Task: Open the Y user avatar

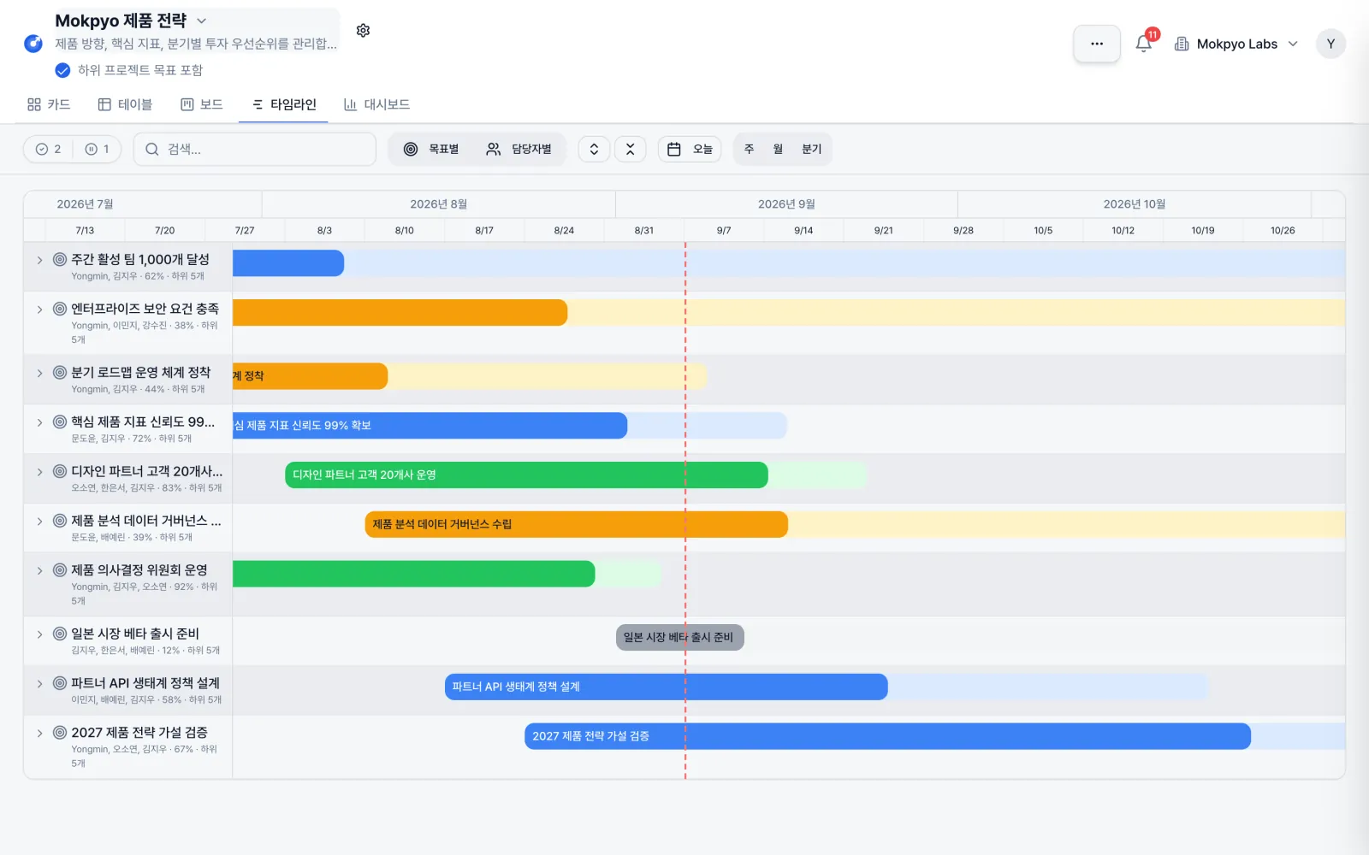Action: tap(1330, 44)
